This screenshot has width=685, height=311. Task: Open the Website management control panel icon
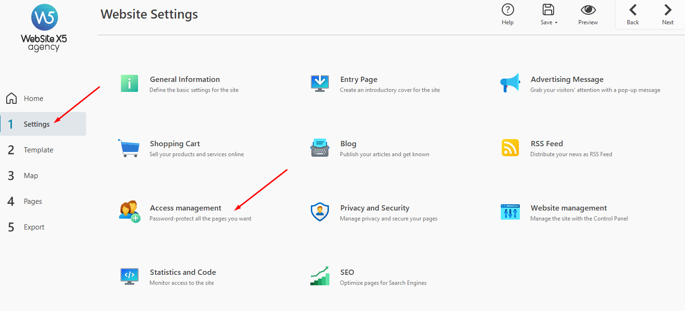coord(510,212)
